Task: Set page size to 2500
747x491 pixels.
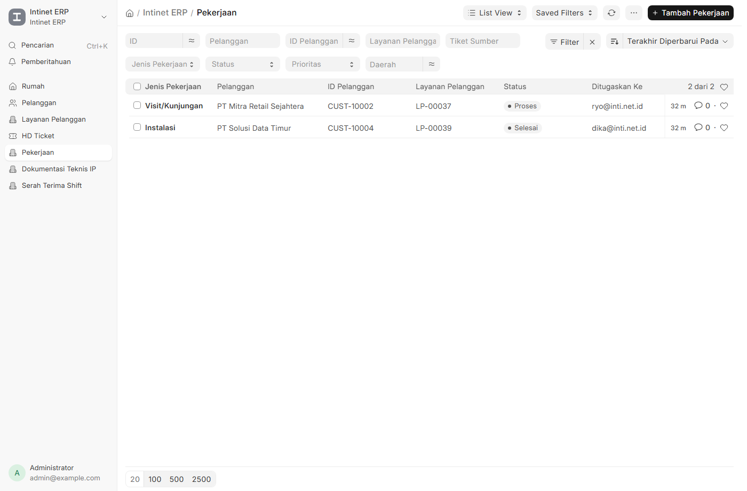Action: (201, 479)
